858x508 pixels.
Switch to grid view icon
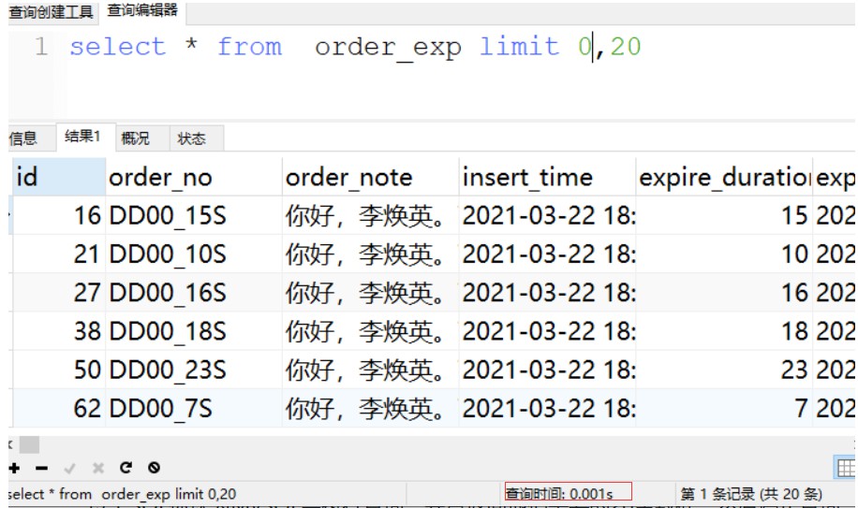[846, 468]
